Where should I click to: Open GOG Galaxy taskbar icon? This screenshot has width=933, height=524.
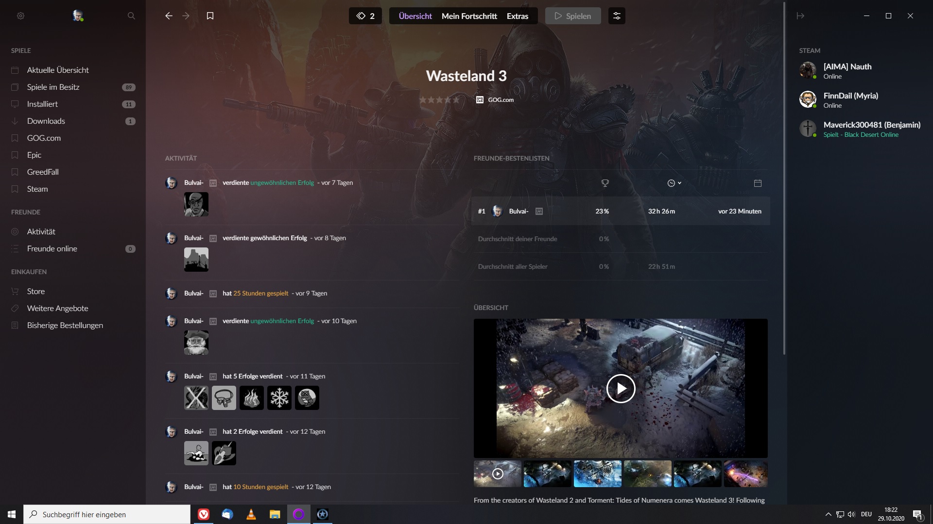pos(299,514)
